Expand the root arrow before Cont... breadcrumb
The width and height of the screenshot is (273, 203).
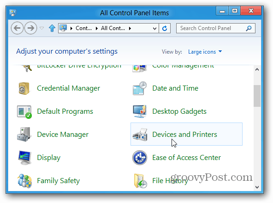[x=71, y=29]
